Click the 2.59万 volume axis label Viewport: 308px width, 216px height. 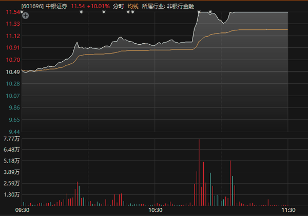[12, 184]
